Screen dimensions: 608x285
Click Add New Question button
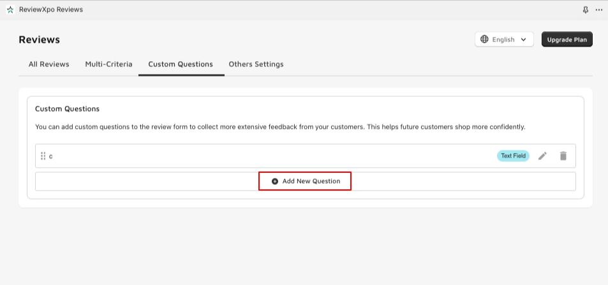point(306,182)
